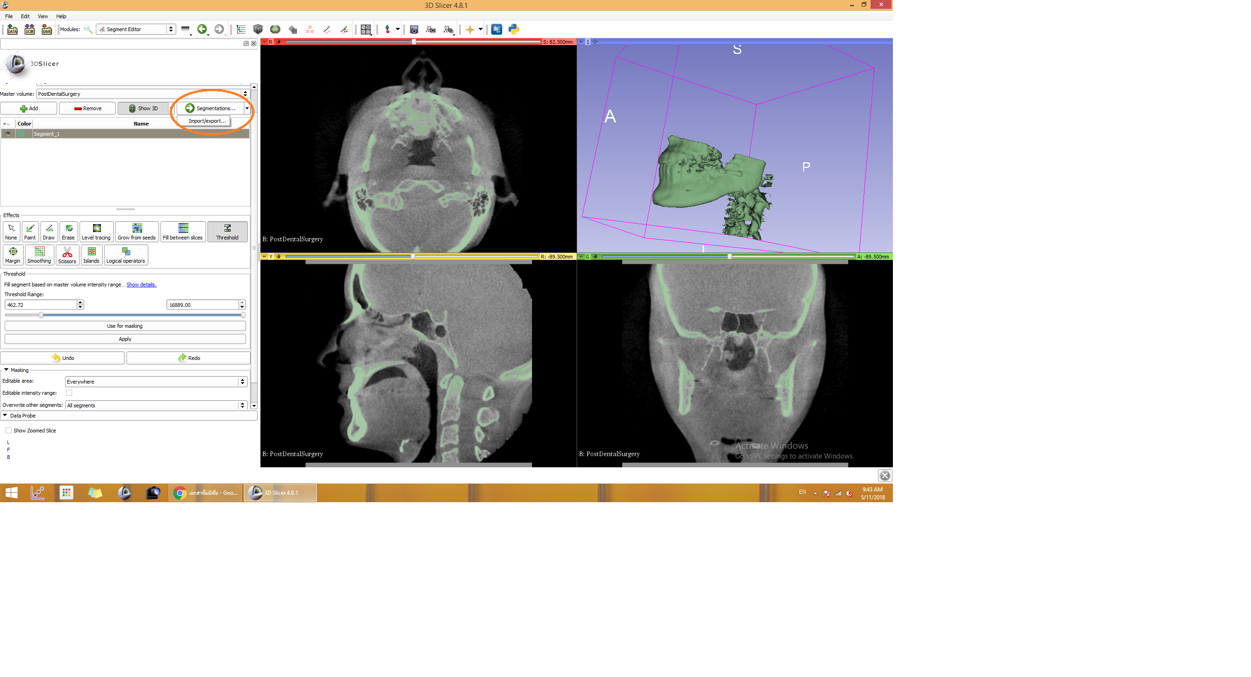Open the Data tree module icon
This screenshot has height=677, width=1251.
[x=241, y=30]
